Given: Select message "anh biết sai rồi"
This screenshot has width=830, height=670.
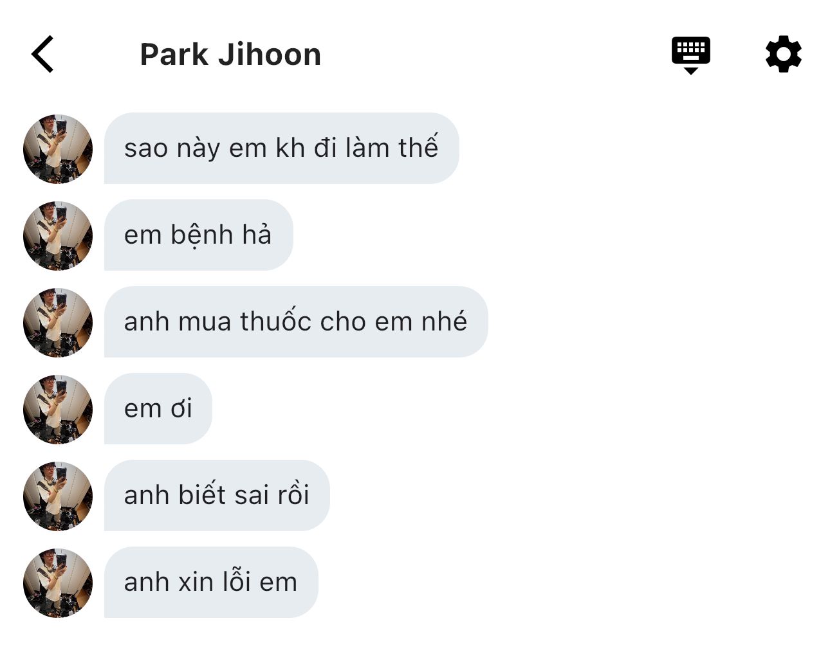Looking at the screenshot, I should coord(217,496).
